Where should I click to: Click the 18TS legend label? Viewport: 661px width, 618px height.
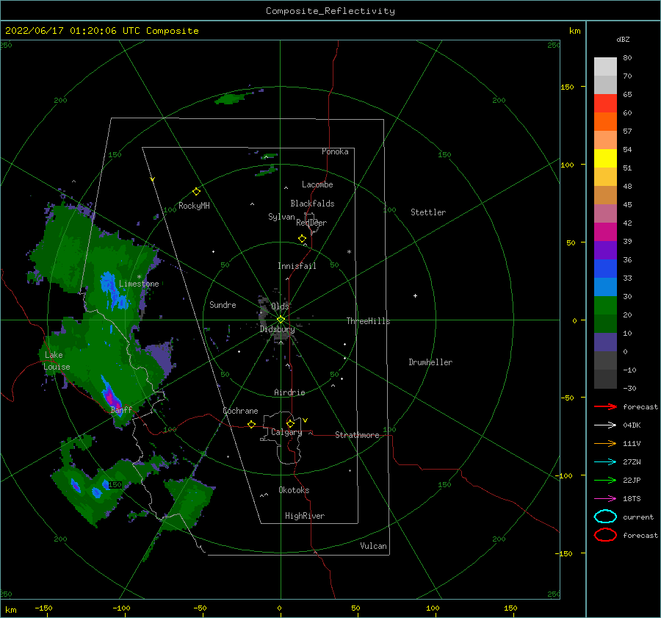(x=632, y=499)
